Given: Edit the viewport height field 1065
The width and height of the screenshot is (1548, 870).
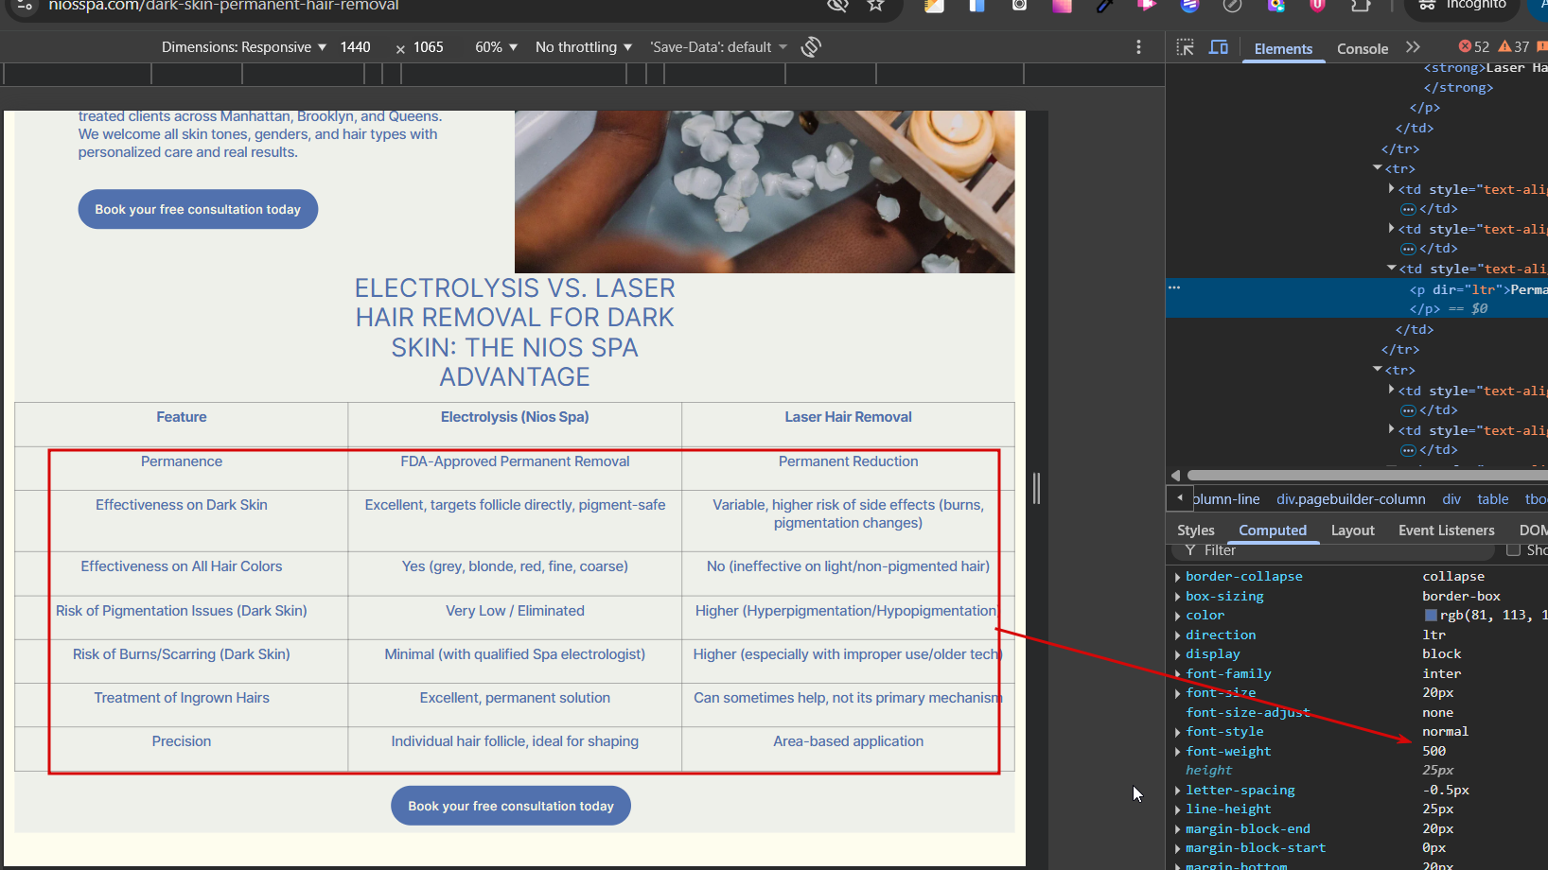Looking at the screenshot, I should tap(429, 47).
